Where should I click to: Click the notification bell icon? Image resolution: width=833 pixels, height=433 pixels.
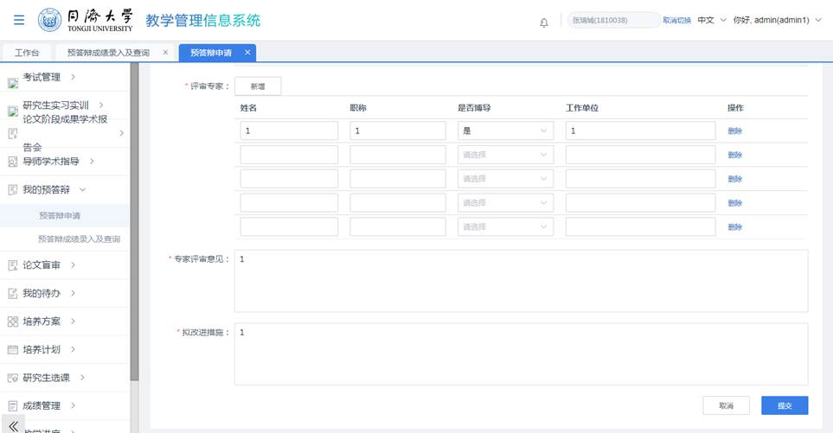tap(544, 22)
